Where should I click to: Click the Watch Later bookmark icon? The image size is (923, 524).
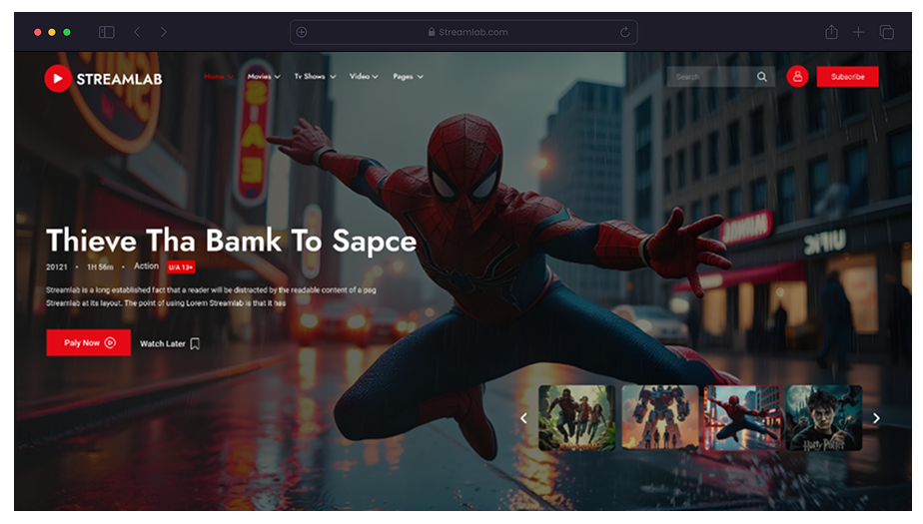(x=195, y=343)
